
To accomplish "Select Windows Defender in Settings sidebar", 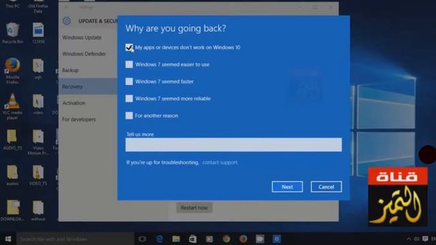I will click(x=84, y=54).
